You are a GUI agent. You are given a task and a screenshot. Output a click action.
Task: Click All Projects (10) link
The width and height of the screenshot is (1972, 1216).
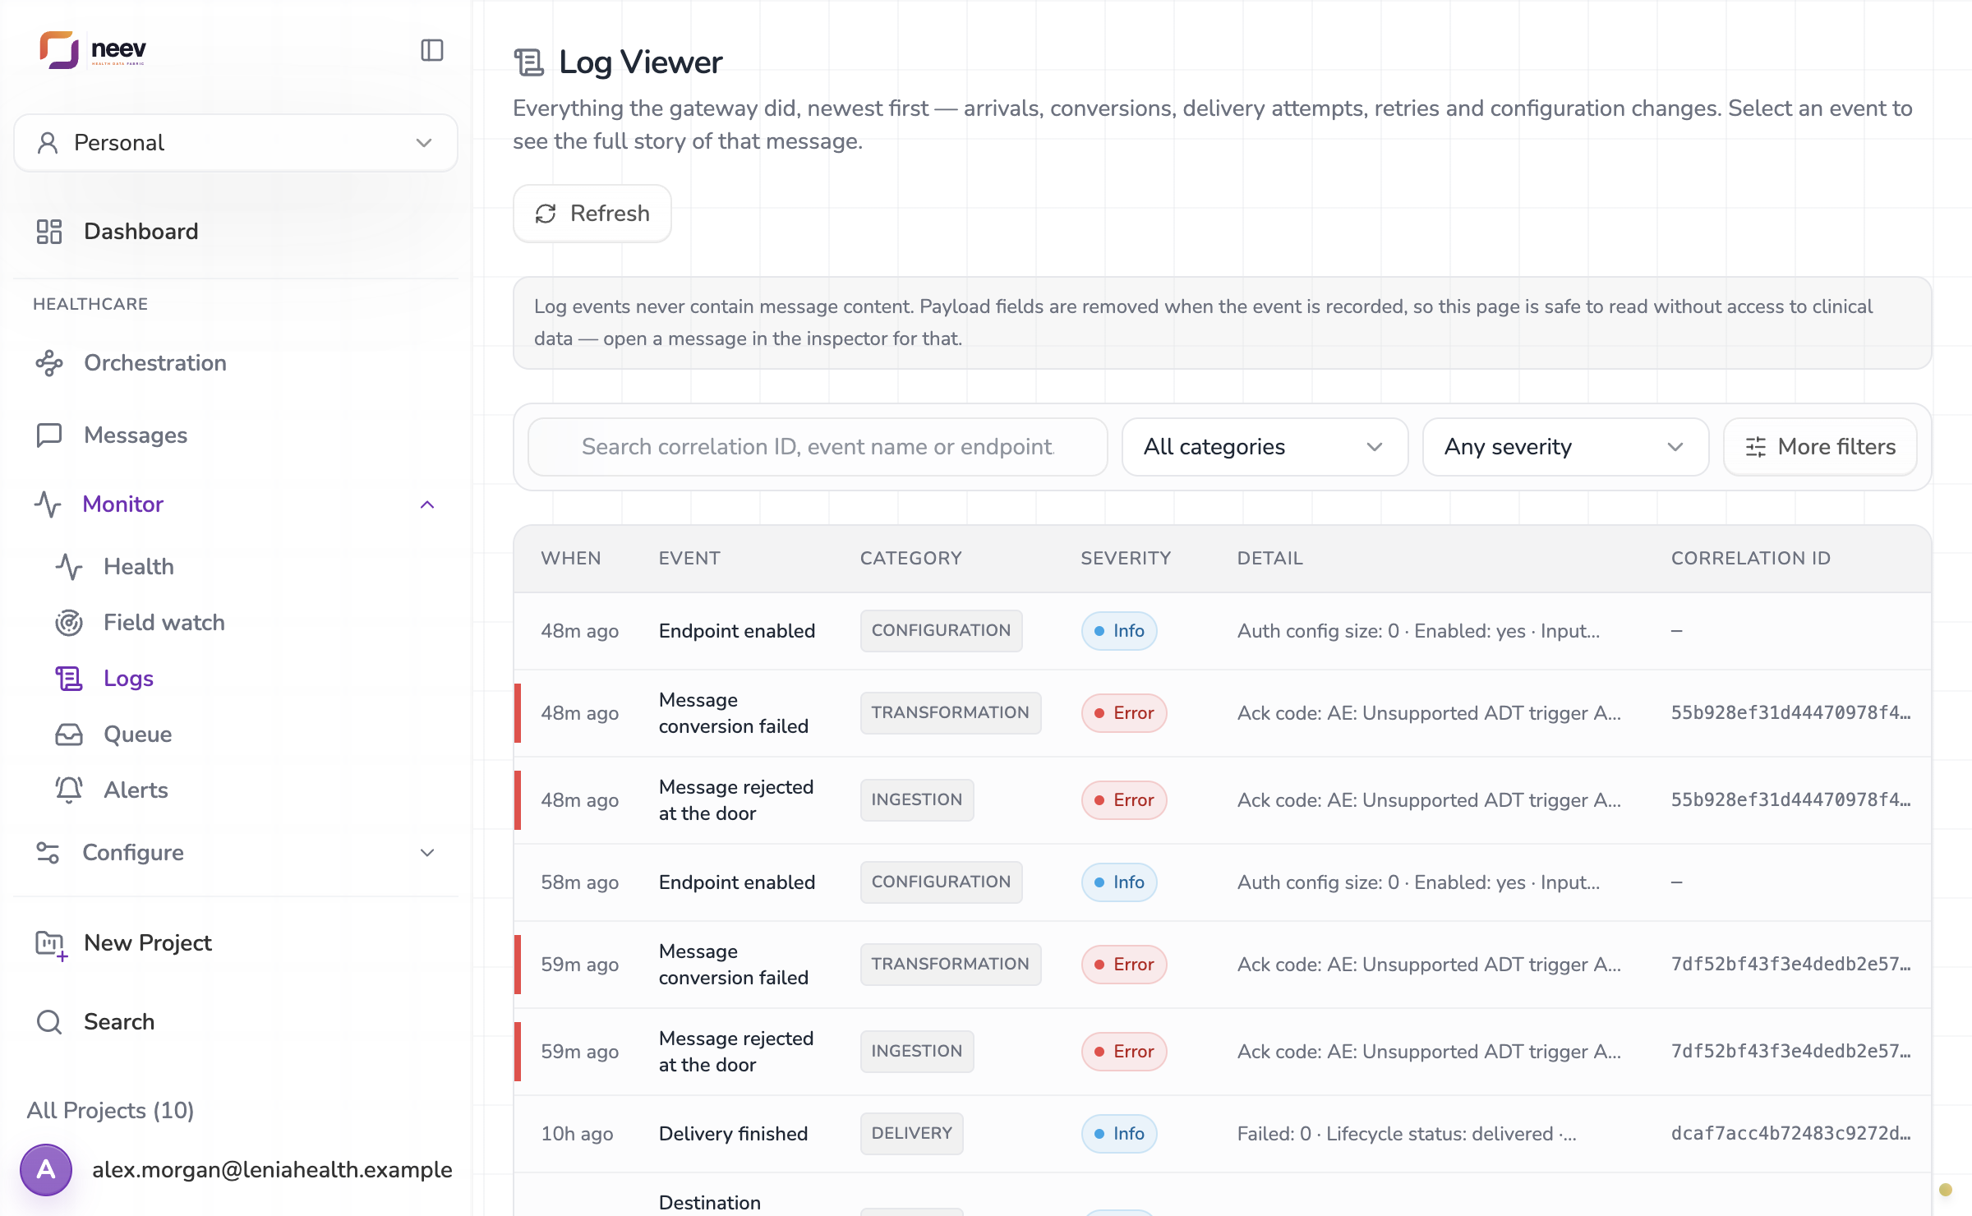coord(110,1111)
